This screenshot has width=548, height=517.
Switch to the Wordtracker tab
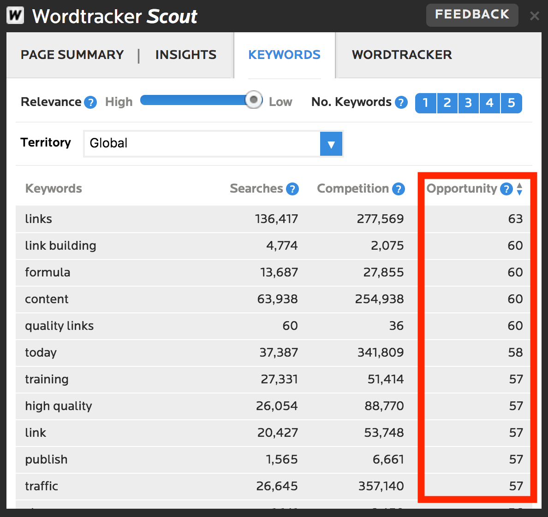pyautogui.click(x=402, y=54)
